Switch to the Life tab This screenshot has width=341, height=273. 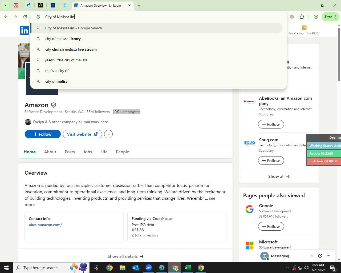point(104,152)
